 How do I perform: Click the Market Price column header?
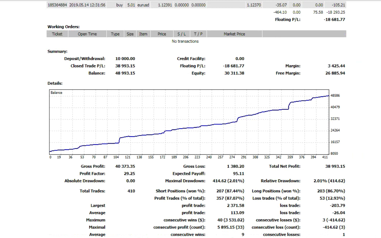tap(234, 34)
